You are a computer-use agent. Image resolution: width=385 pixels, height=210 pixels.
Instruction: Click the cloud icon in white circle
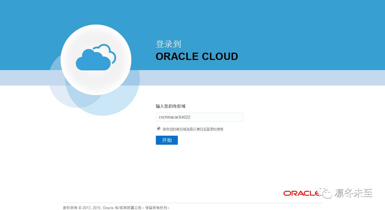[96, 57]
